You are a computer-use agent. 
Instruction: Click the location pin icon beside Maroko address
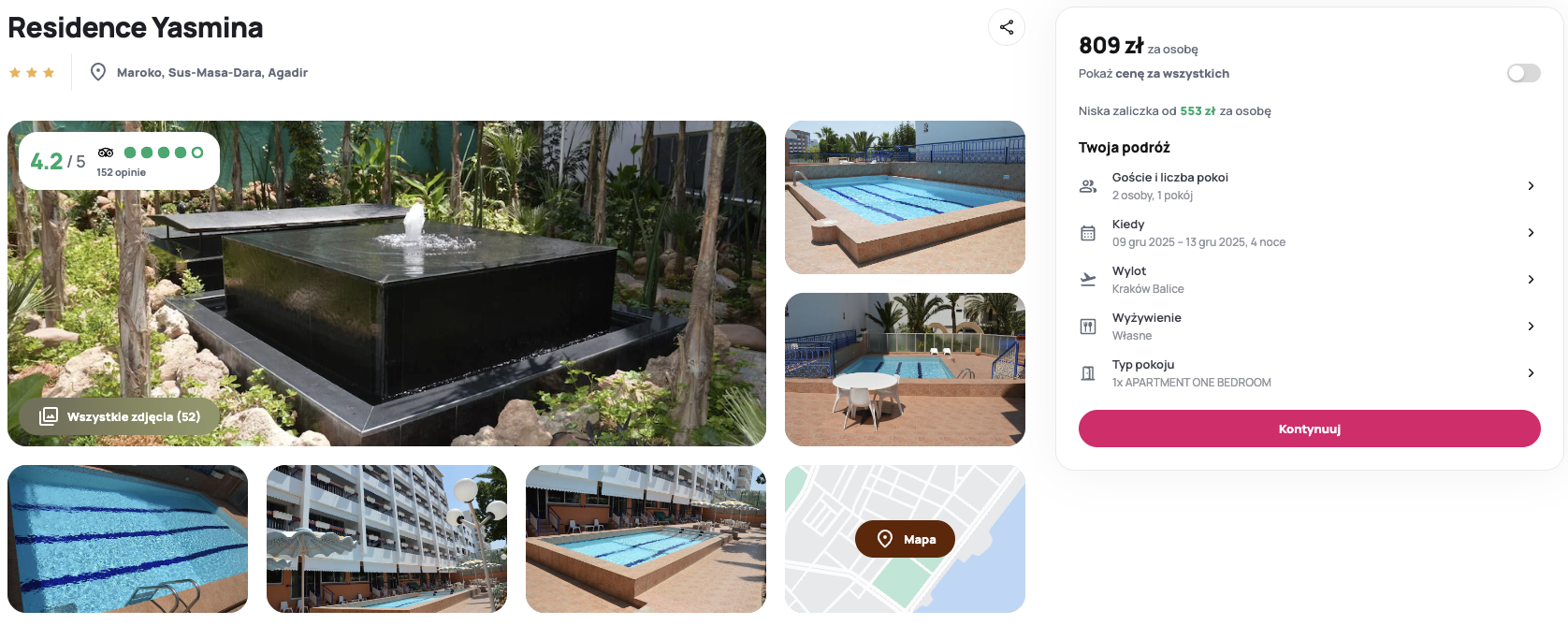pos(98,72)
